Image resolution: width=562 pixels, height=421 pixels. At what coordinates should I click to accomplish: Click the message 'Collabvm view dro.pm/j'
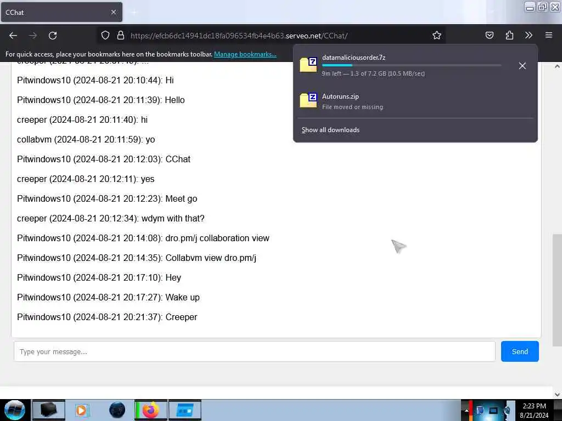click(137, 258)
